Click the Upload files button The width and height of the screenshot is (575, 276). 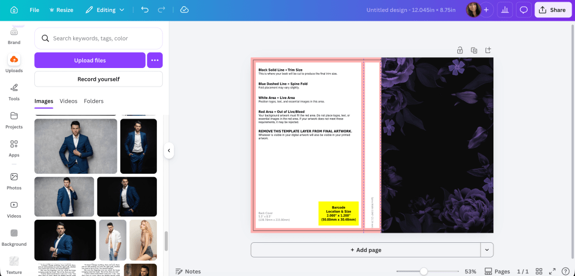coord(90,60)
